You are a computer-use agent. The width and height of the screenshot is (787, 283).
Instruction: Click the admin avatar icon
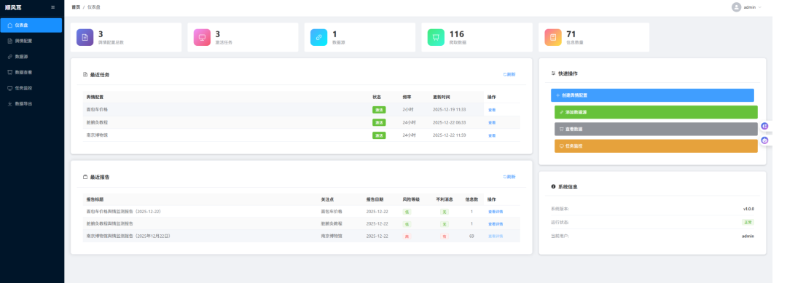coord(736,7)
